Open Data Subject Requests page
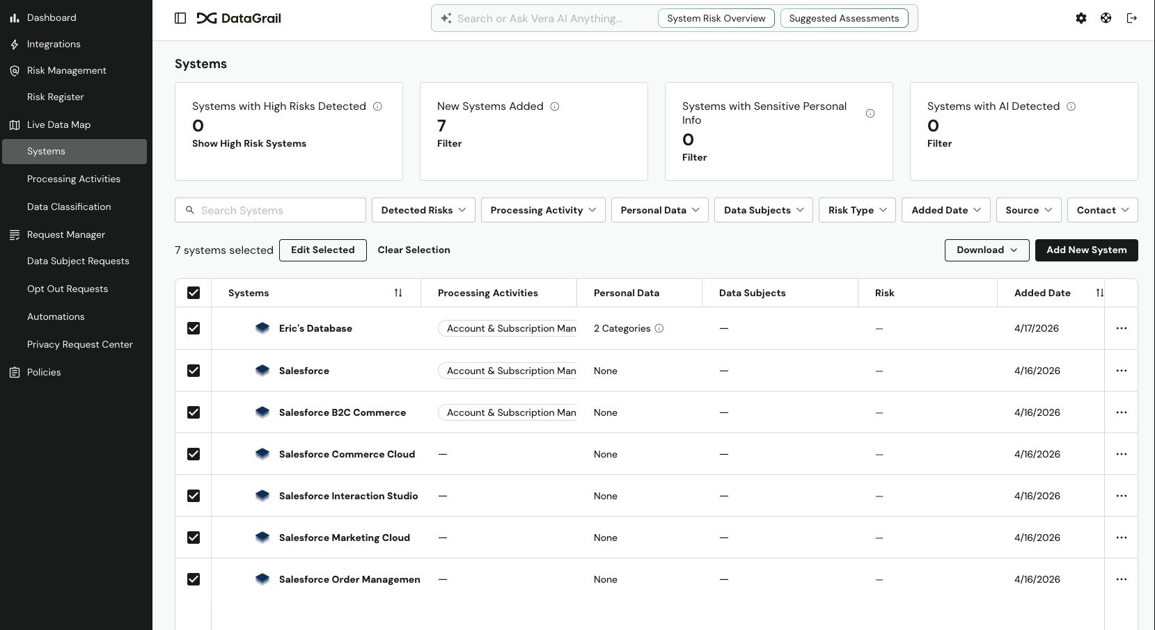The width and height of the screenshot is (1155, 630). point(78,261)
